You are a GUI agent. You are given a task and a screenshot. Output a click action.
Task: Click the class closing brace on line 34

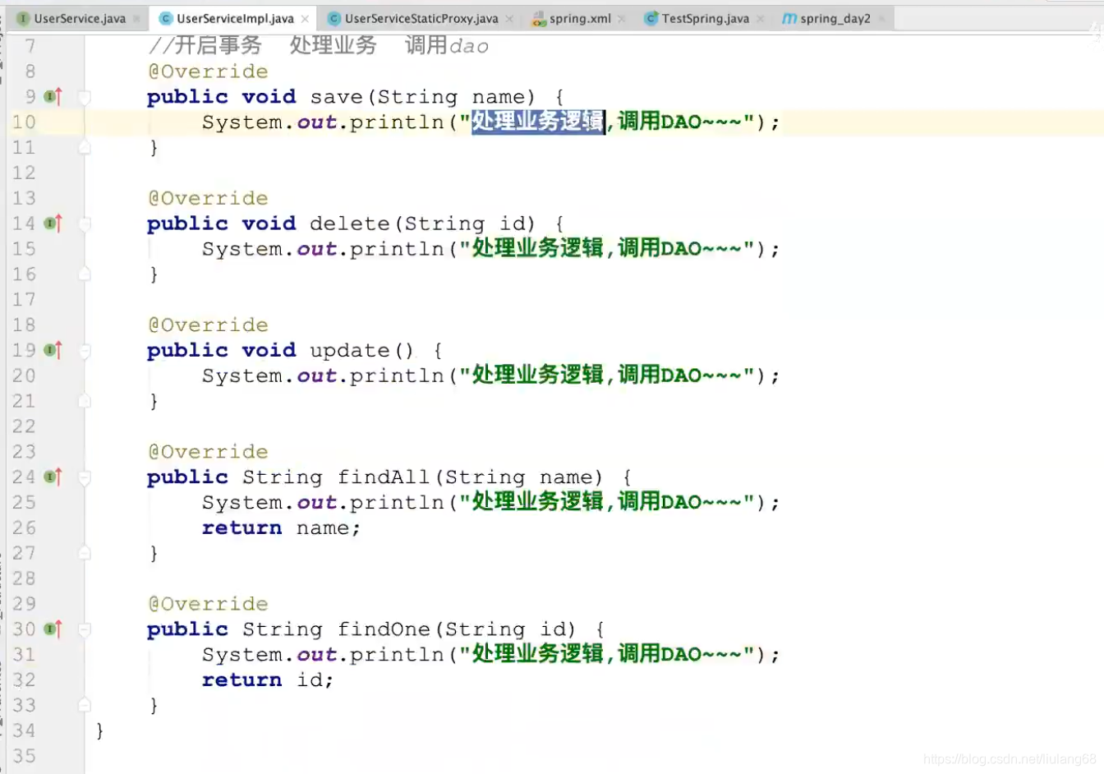click(x=99, y=730)
